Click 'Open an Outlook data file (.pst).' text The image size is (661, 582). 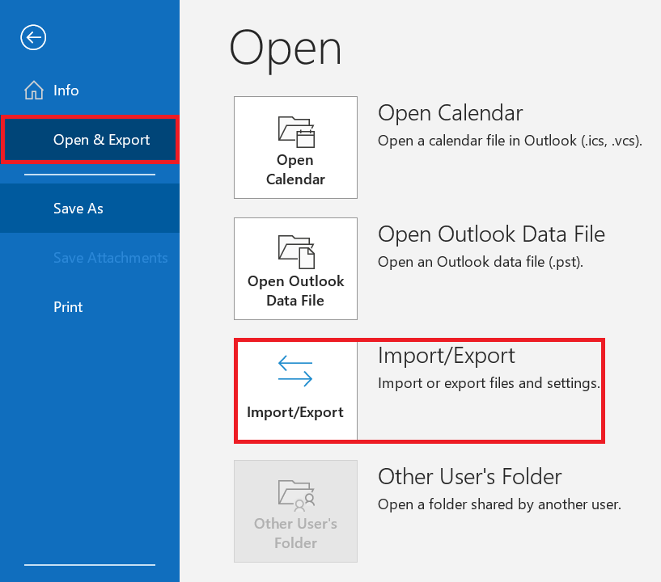[480, 262]
